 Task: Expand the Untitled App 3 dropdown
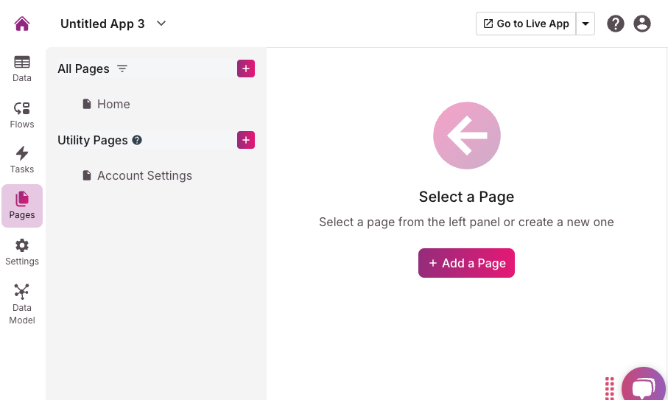(161, 24)
